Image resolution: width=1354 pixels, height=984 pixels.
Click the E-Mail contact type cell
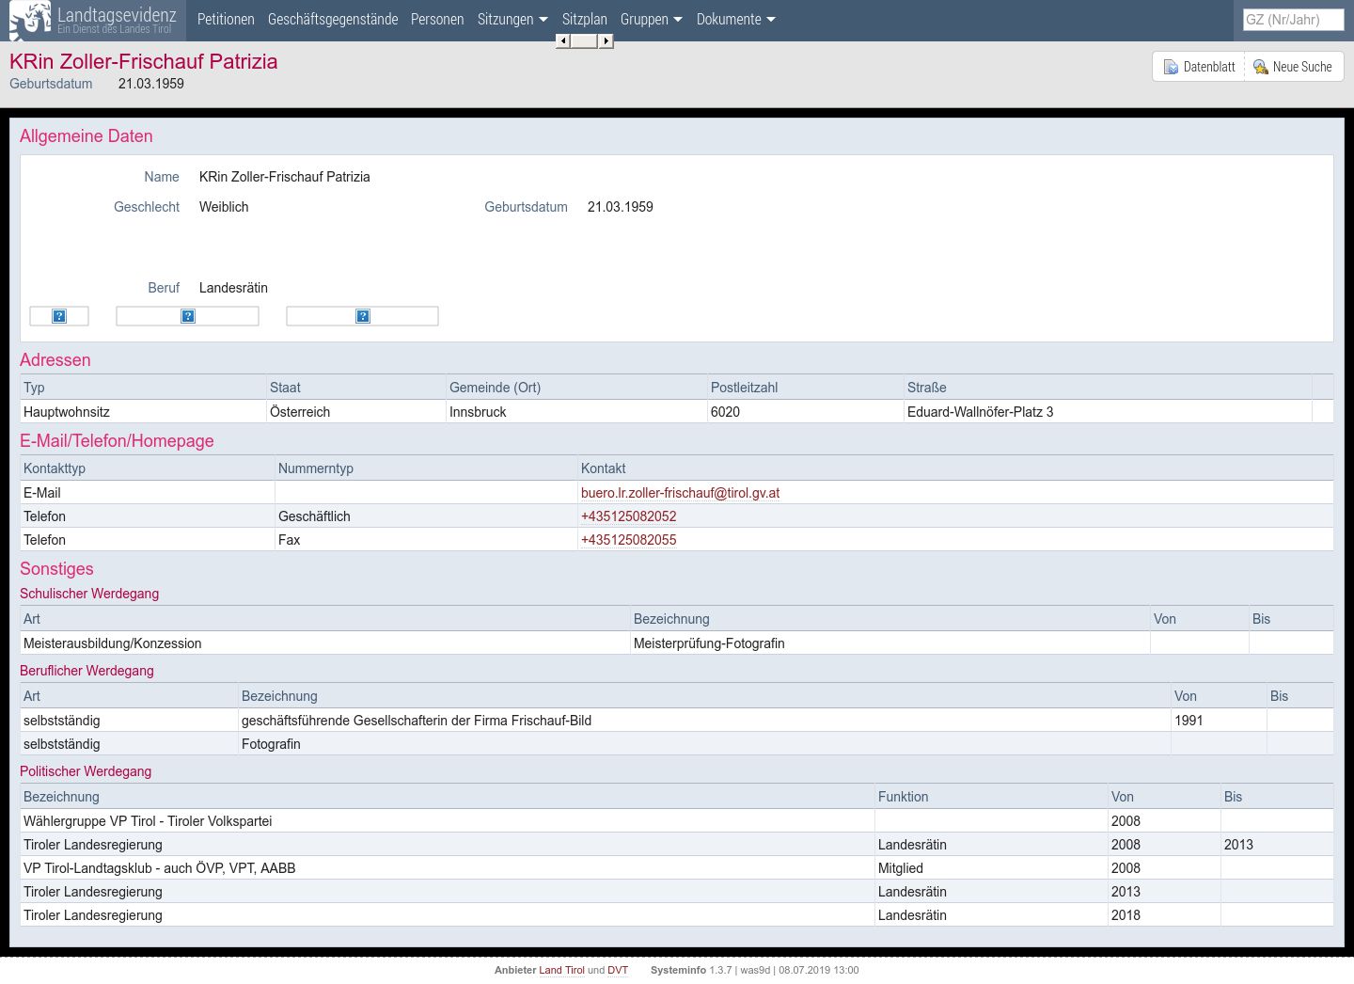point(148,493)
